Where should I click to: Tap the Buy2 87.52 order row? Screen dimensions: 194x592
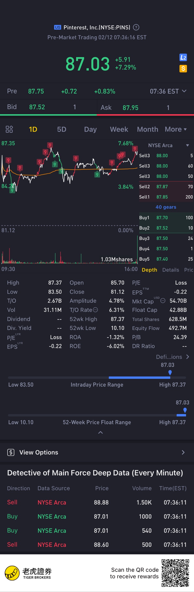[166, 228]
